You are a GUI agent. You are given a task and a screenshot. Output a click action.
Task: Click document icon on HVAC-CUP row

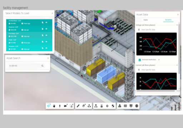pos(43,42)
